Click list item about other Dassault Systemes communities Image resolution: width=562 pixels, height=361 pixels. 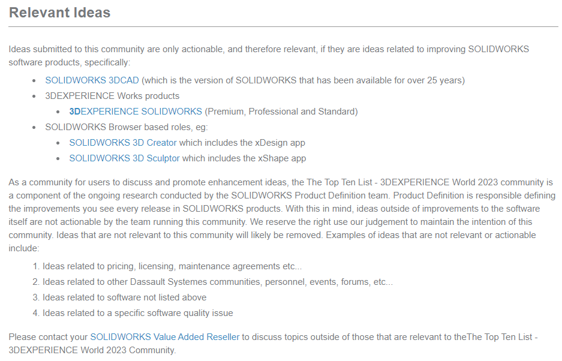pyautogui.click(x=217, y=282)
